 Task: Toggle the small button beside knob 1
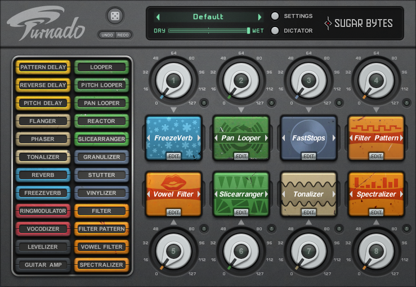tap(204, 102)
